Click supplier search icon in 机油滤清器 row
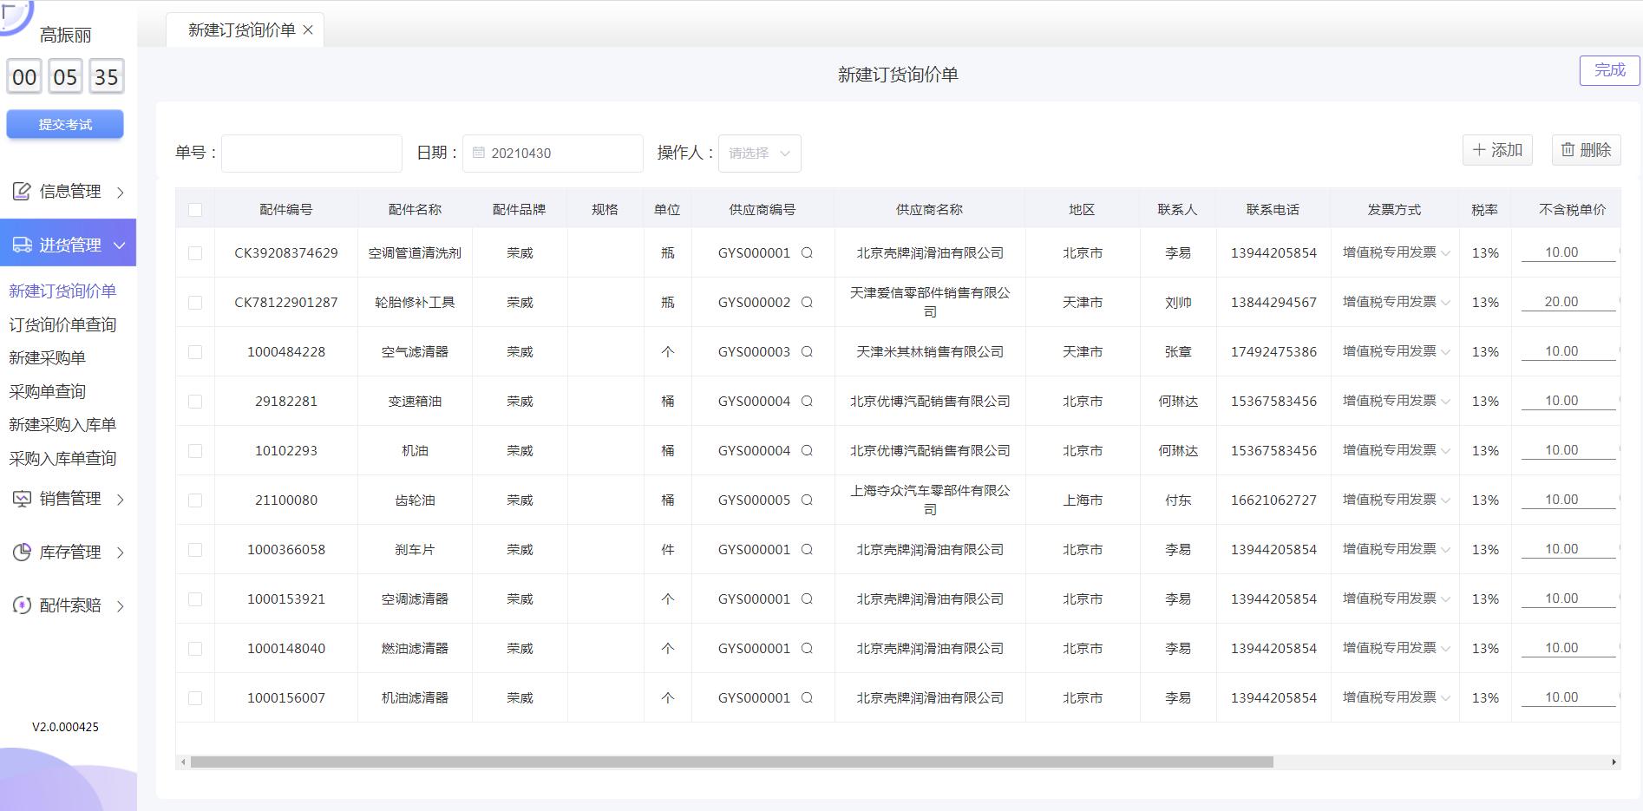 click(x=807, y=698)
